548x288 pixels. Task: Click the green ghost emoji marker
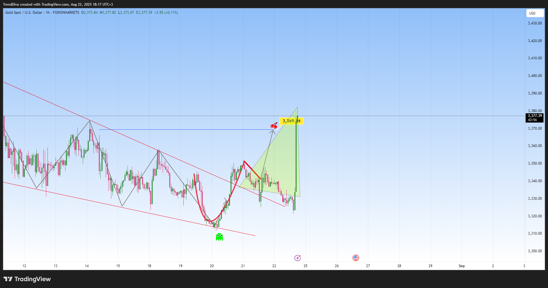point(219,237)
